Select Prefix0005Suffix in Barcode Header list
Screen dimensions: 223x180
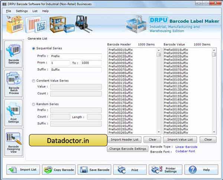[x=120, y=63]
